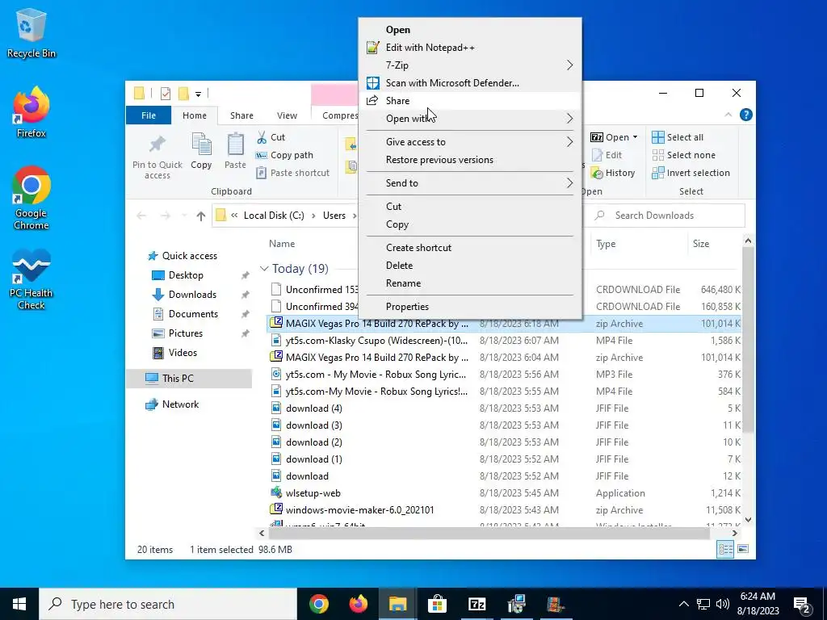The width and height of the screenshot is (827, 620).
Task: Switch to the View ribbon tab
Action: (x=287, y=115)
